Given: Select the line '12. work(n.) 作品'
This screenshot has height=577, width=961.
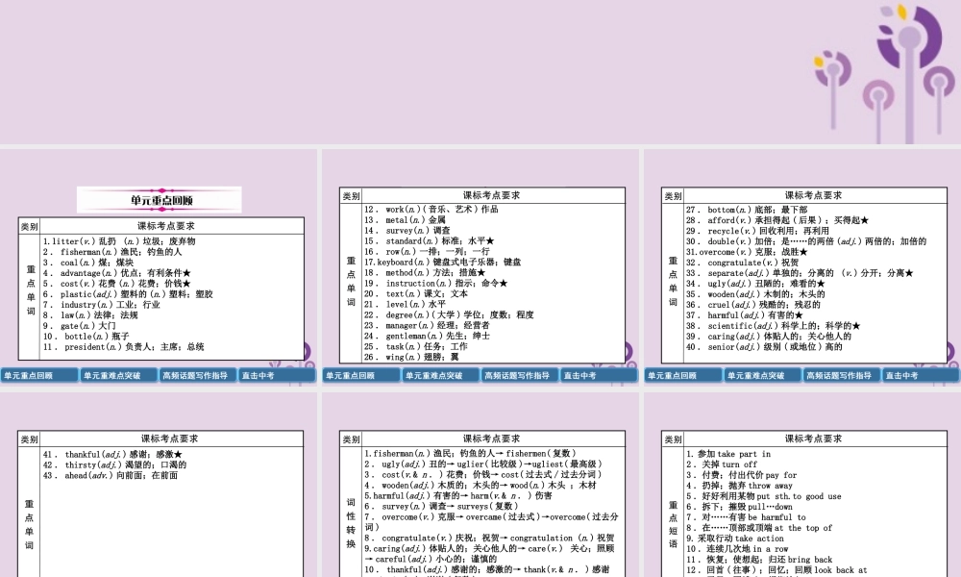Looking at the screenshot, I should click(x=431, y=209).
